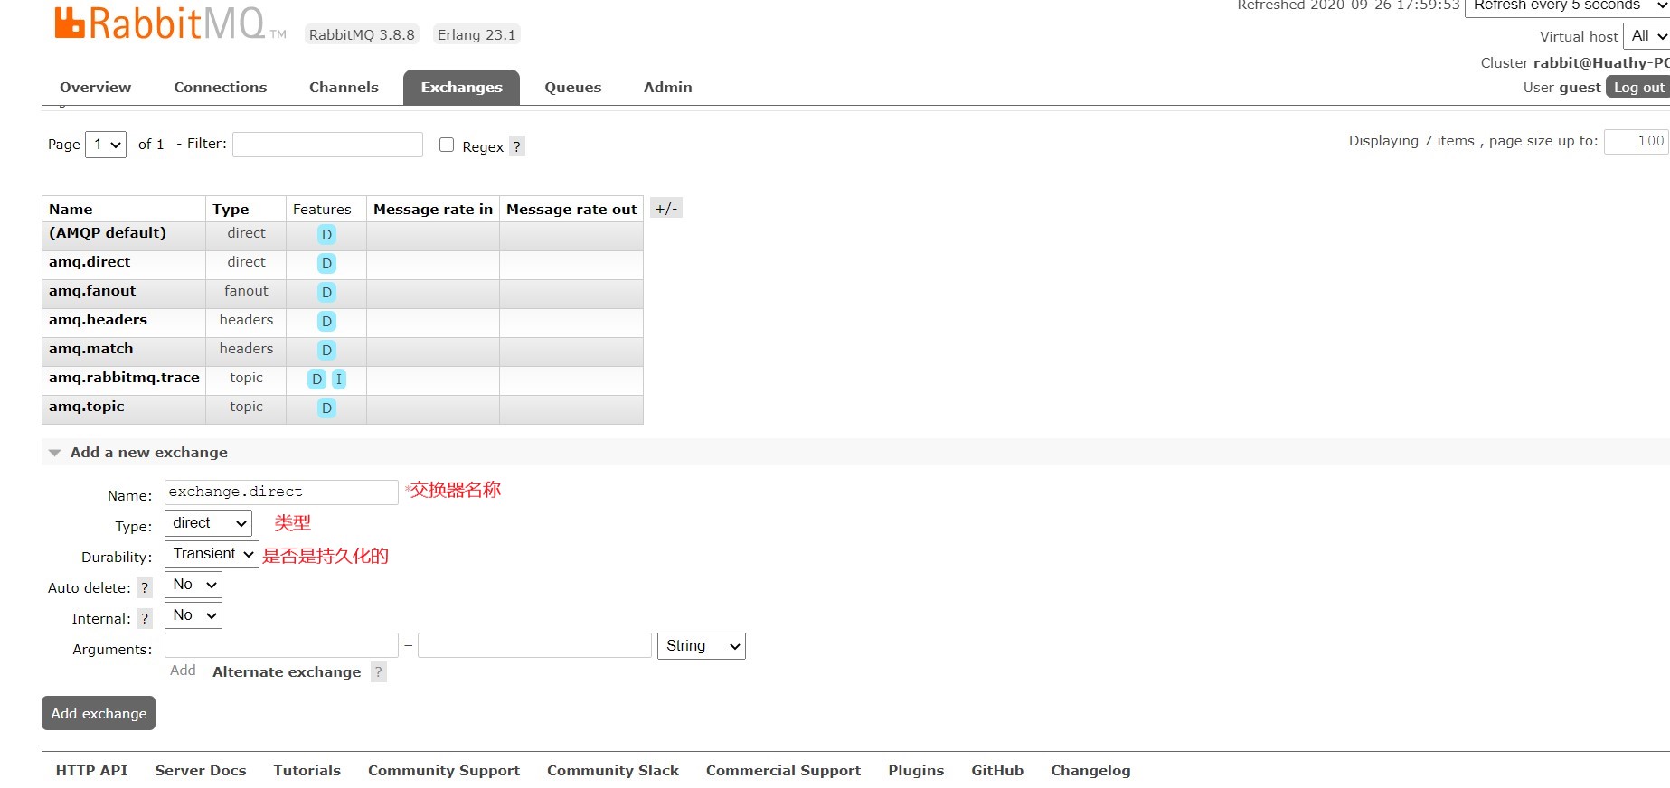Open the Type dropdown showing direct
The width and height of the screenshot is (1670, 788).
pos(208,523)
